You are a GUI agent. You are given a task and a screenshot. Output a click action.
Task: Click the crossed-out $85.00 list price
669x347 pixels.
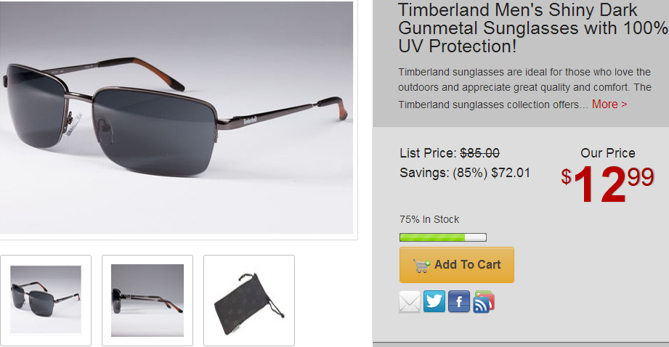(x=479, y=153)
